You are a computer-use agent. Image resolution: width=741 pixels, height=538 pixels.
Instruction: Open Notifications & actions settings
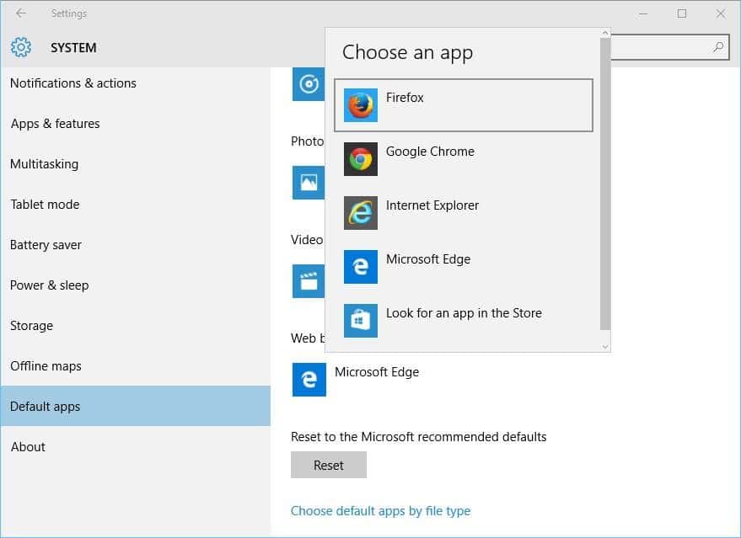[x=136, y=83]
